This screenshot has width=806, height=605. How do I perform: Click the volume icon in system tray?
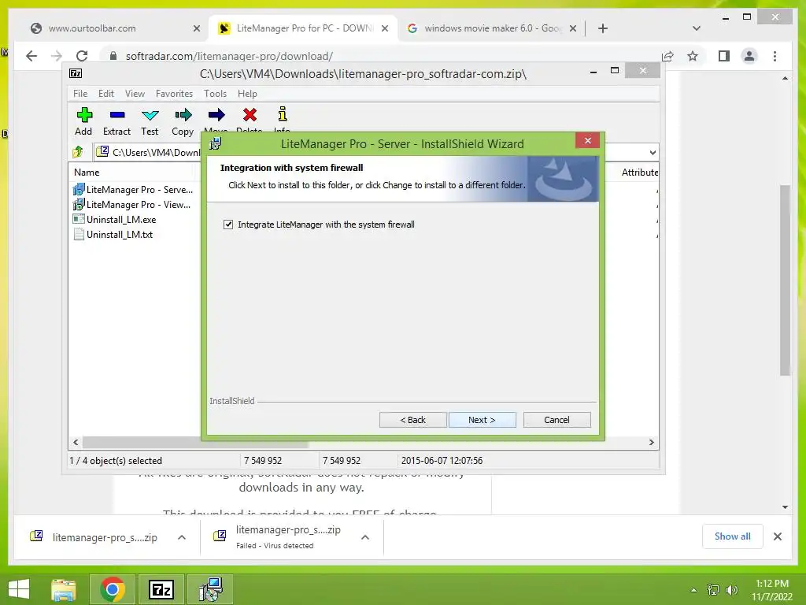[732, 590]
